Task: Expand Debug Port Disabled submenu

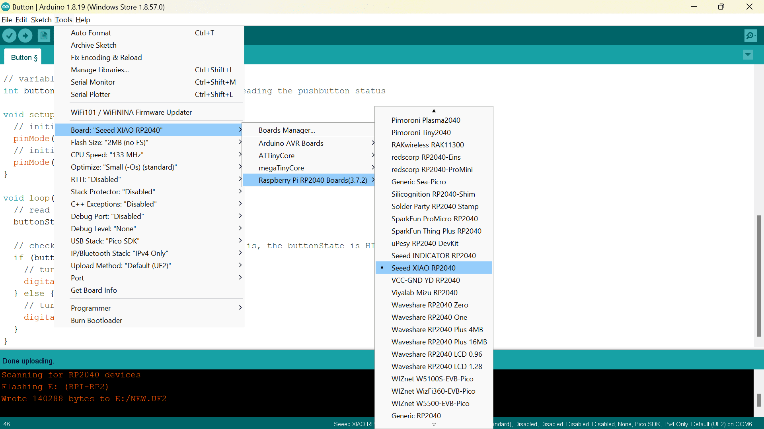Action: click(149, 216)
